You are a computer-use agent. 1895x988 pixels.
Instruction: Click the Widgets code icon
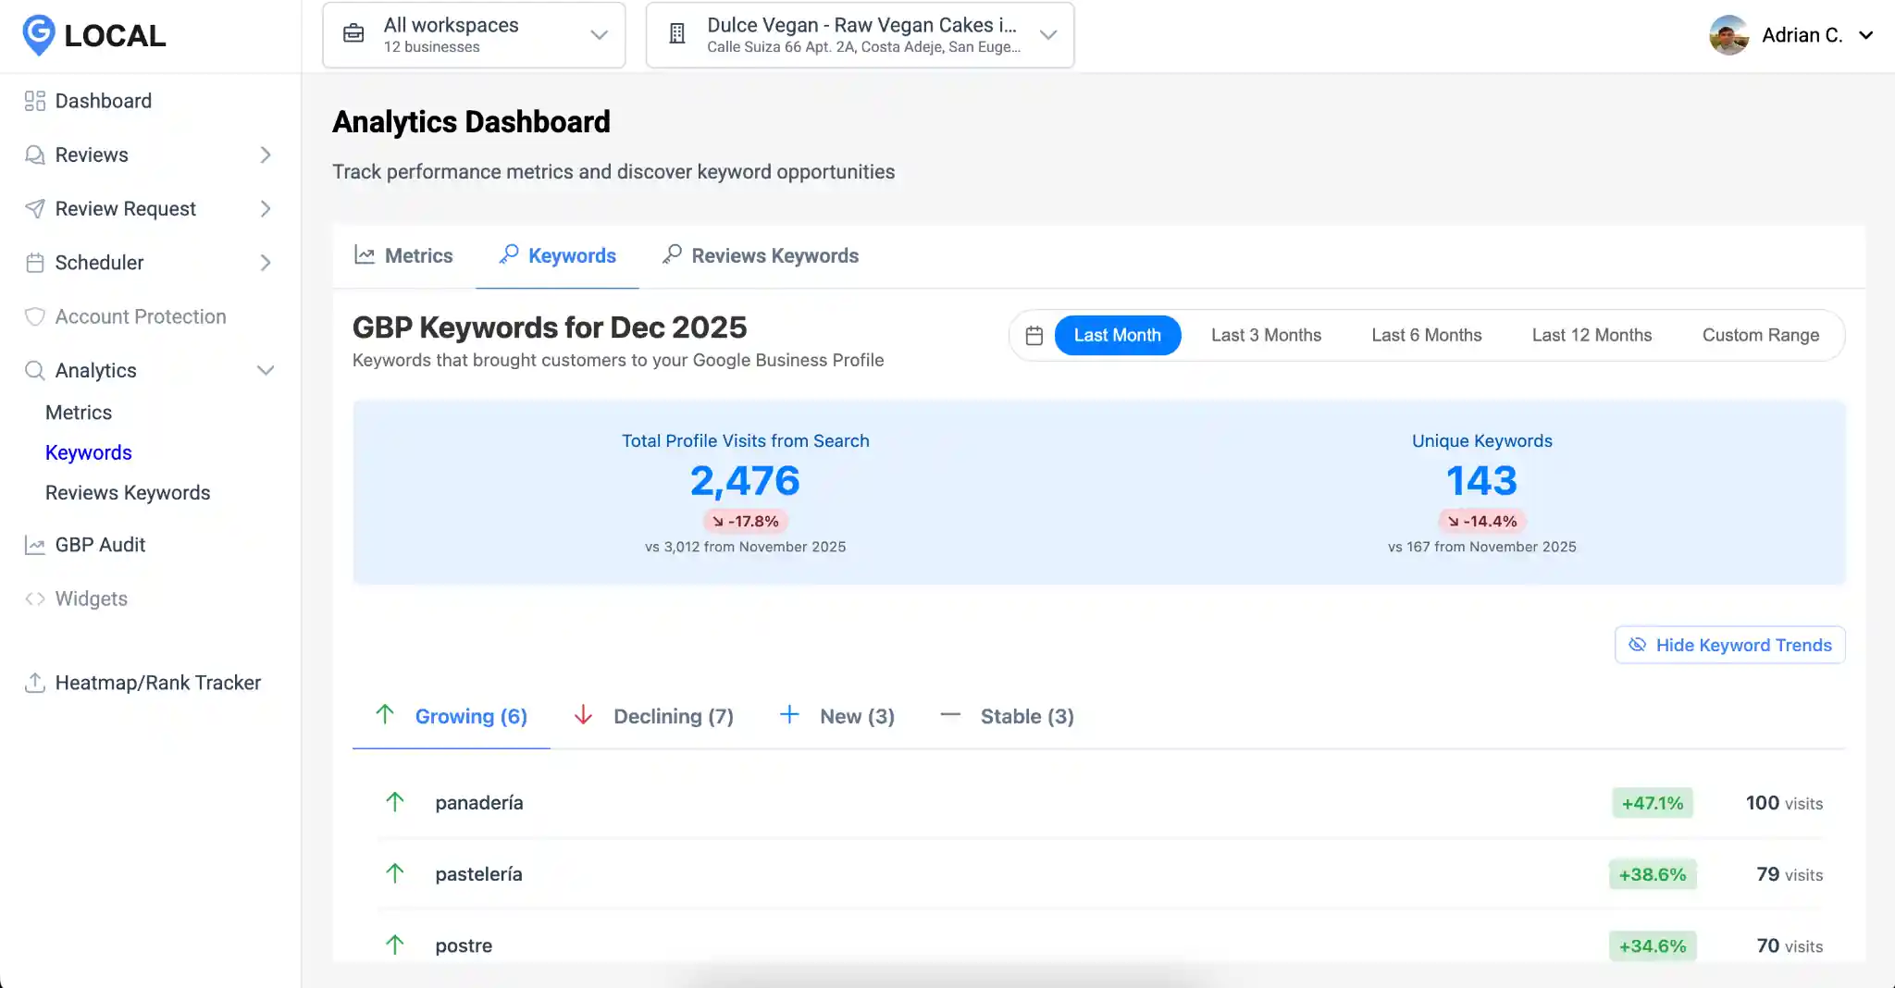[35, 599]
